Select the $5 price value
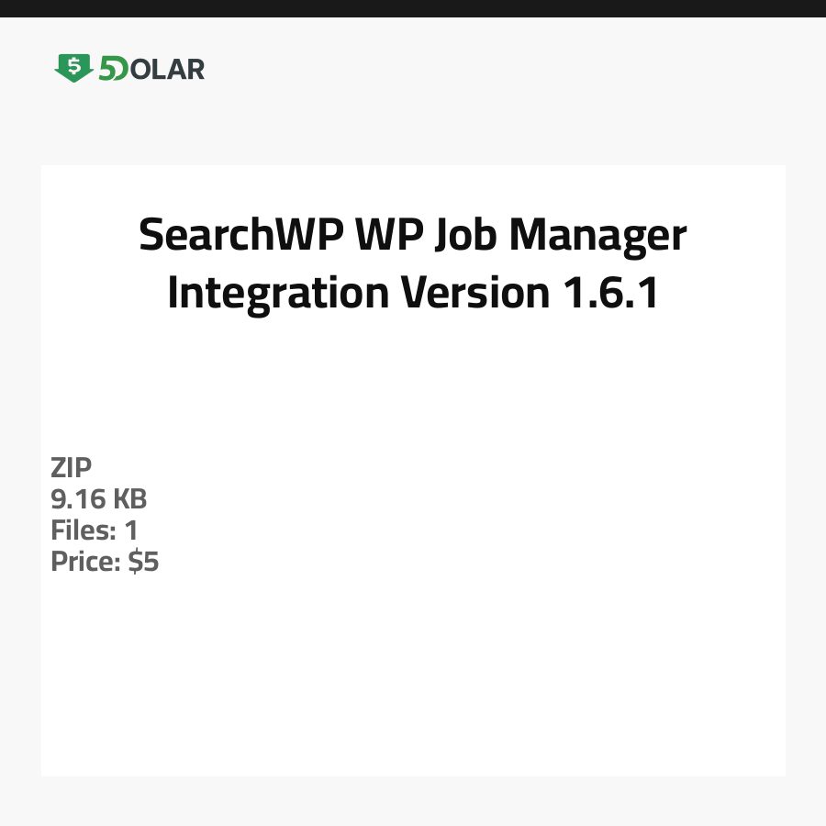The height and width of the screenshot is (826, 826). [x=144, y=562]
